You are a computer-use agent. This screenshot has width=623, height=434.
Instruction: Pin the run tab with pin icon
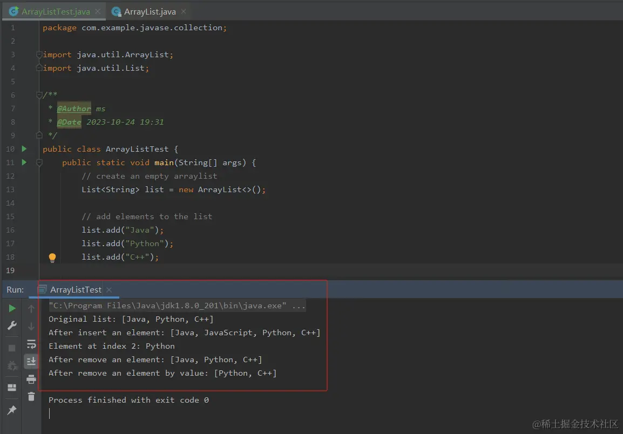click(12, 410)
